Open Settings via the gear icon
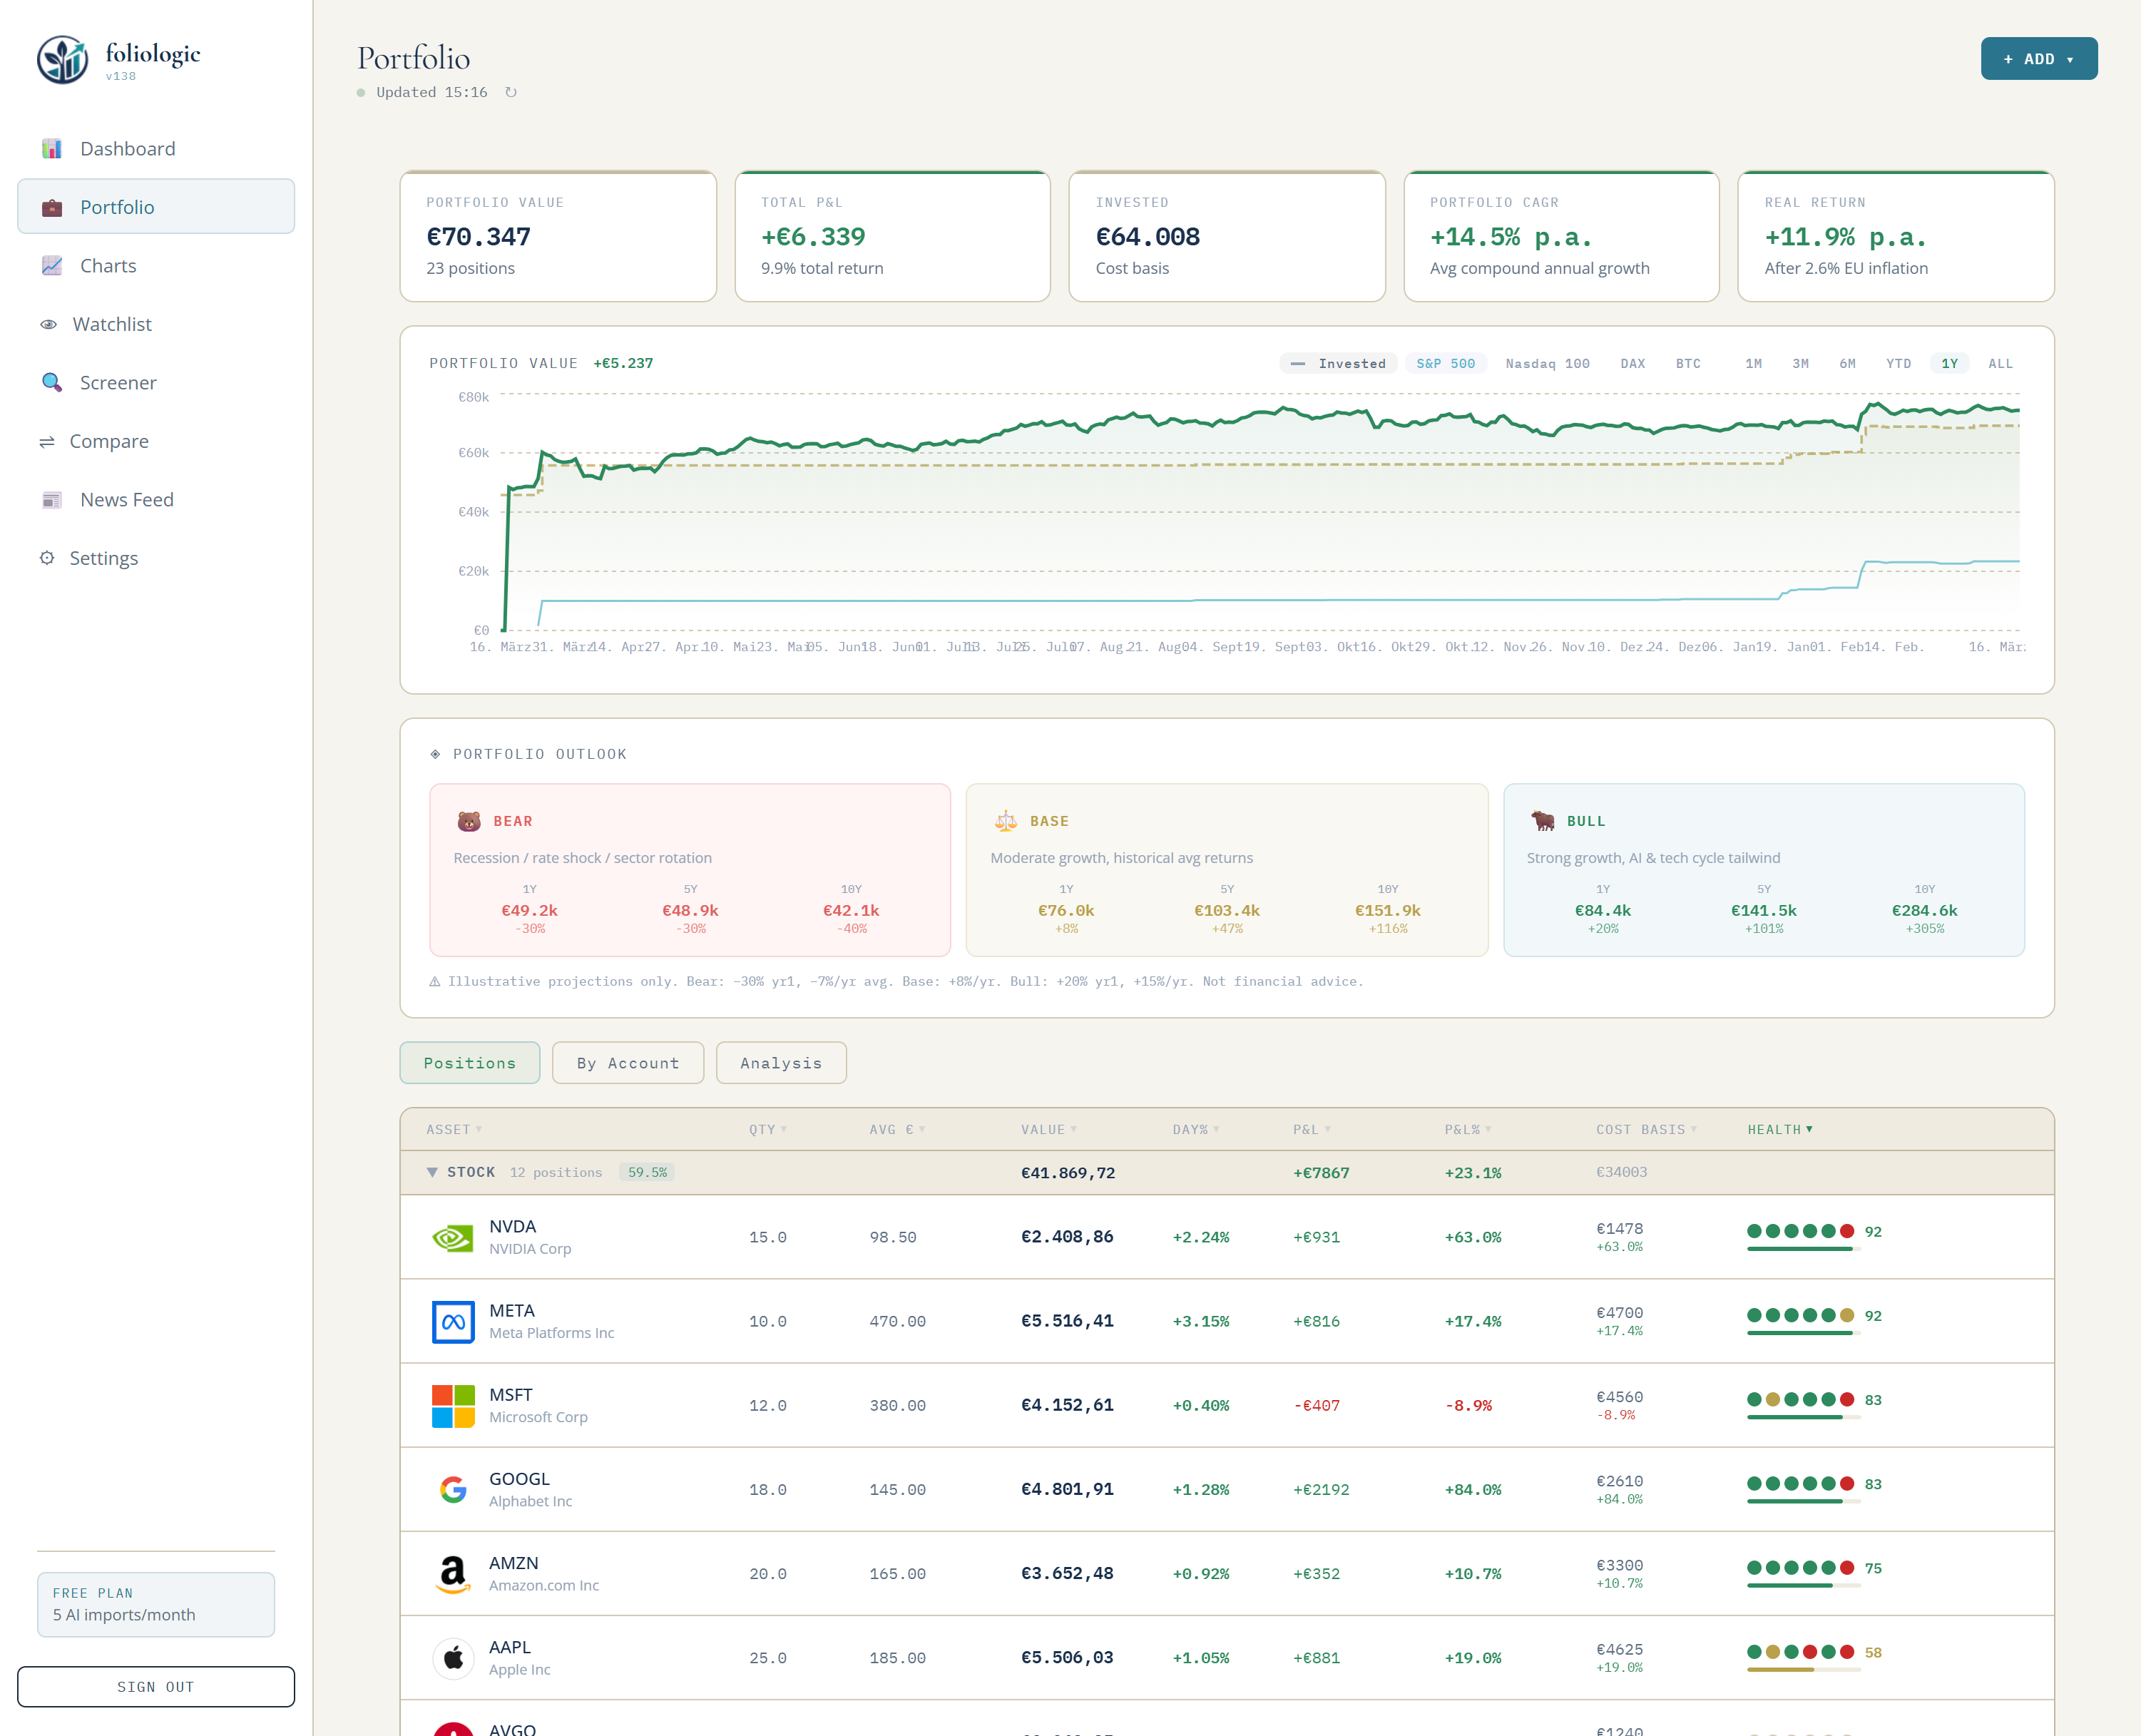 [48, 558]
